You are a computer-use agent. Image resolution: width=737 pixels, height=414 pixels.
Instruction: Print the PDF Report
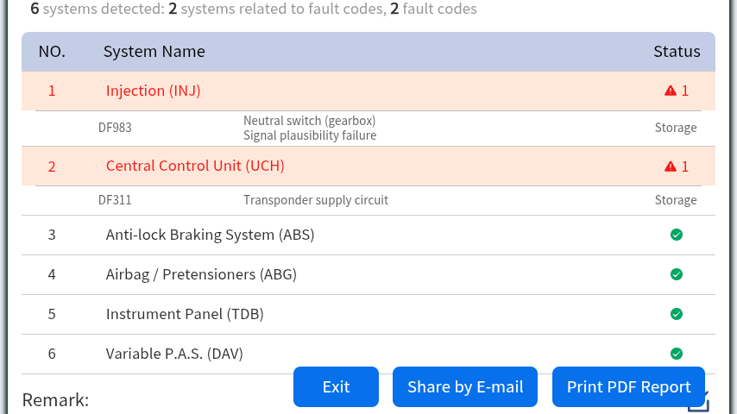(x=628, y=386)
